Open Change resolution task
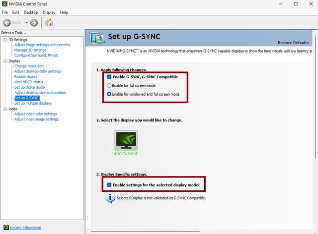This screenshot has width=318, height=234. tap(29, 66)
